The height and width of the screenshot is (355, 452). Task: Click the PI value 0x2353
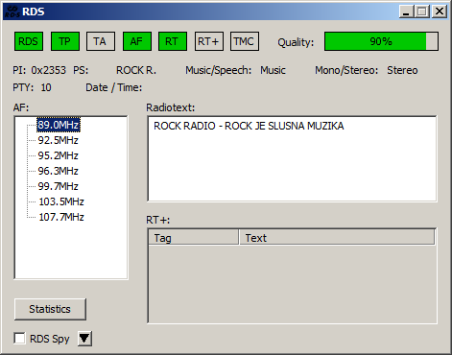pyautogui.click(x=48, y=70)
